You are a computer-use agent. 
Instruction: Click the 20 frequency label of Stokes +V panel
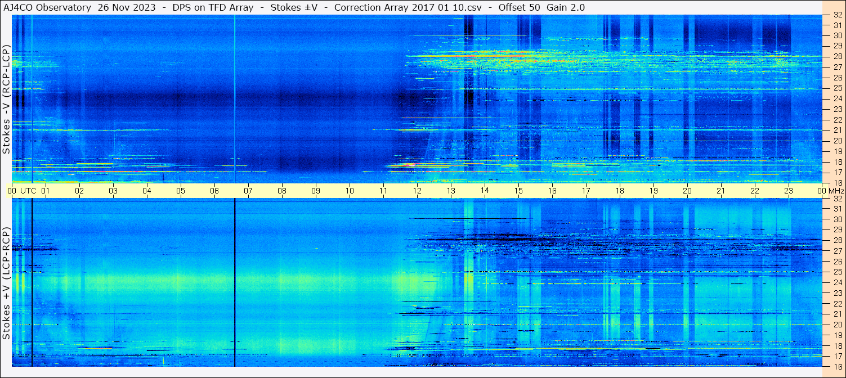(837, 325)
